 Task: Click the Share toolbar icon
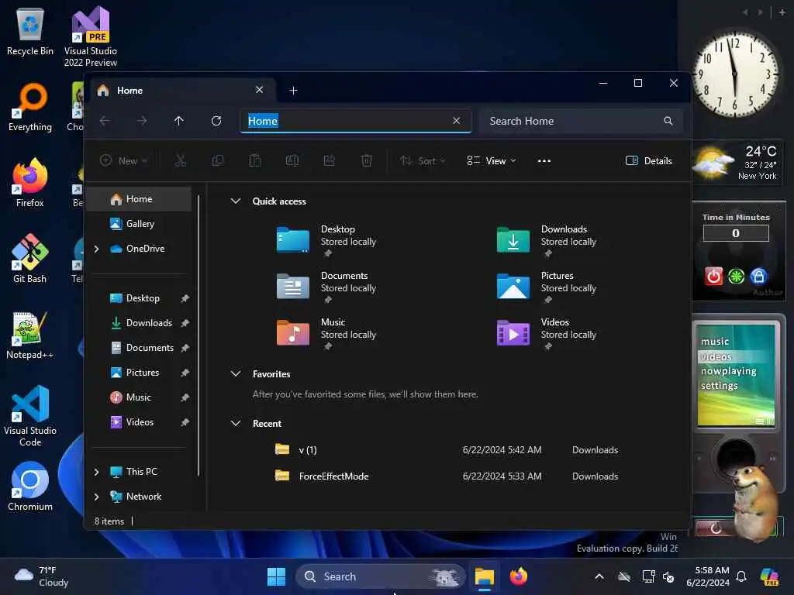tap(329, 161)
